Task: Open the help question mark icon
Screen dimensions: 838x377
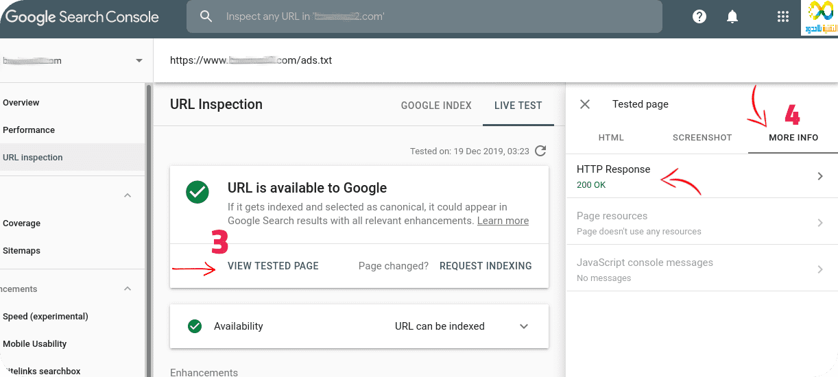Action: pos(699,16)
